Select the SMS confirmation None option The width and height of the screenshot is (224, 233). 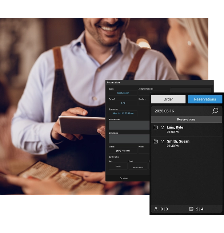(x=118, y=166)
